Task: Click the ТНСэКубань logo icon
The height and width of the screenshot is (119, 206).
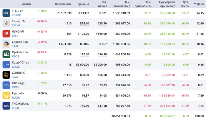Action: (6, 106)
